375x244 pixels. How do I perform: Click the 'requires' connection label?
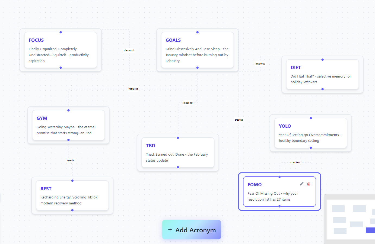[x=133, y=89]
